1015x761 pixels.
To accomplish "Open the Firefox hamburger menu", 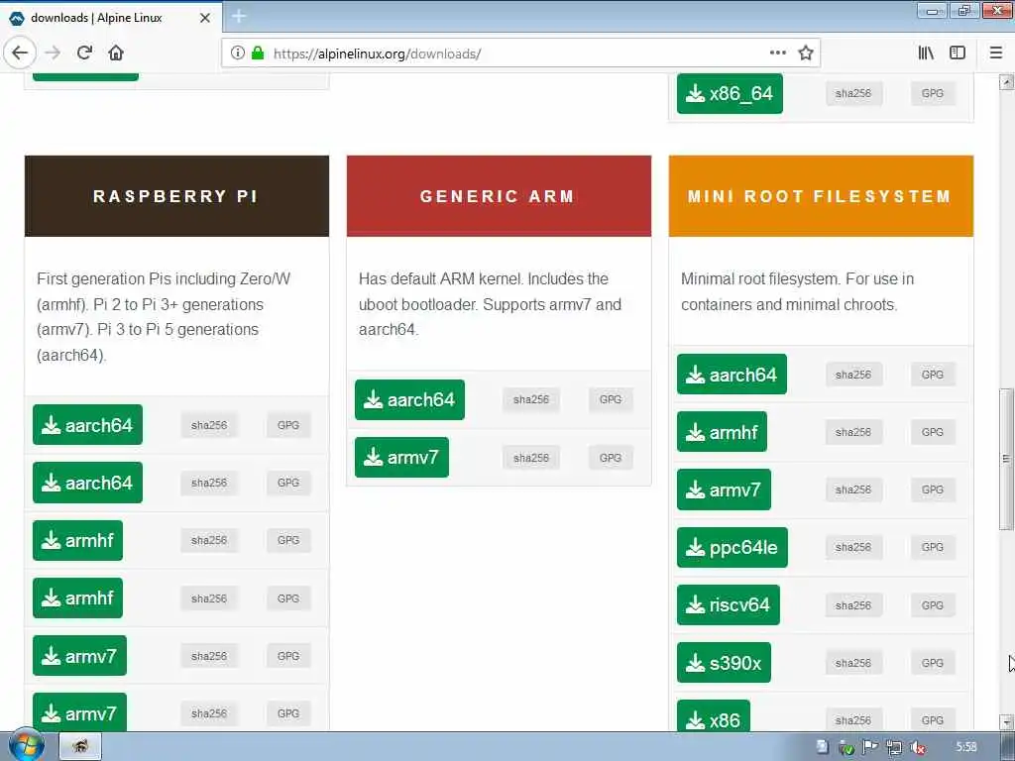I will coord(996,54).
